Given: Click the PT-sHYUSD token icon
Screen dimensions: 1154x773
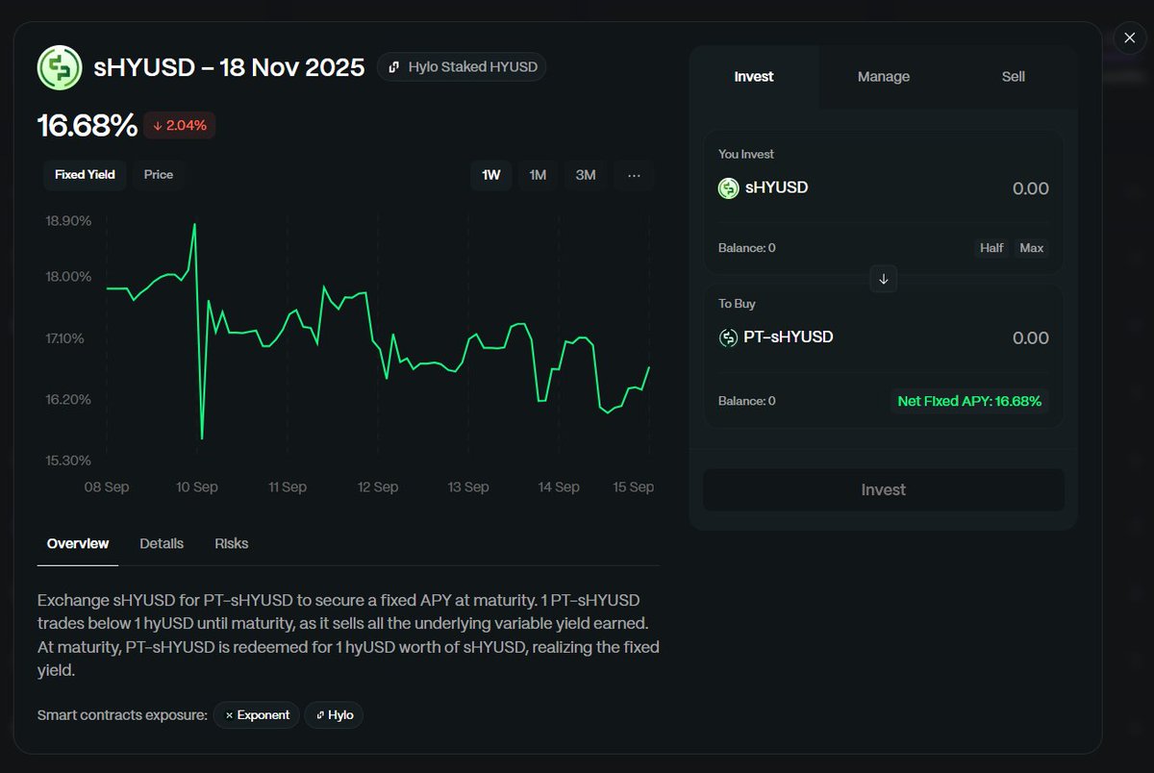Looking at the screenshot, I should pyautogui.click(x=729, y=337).
